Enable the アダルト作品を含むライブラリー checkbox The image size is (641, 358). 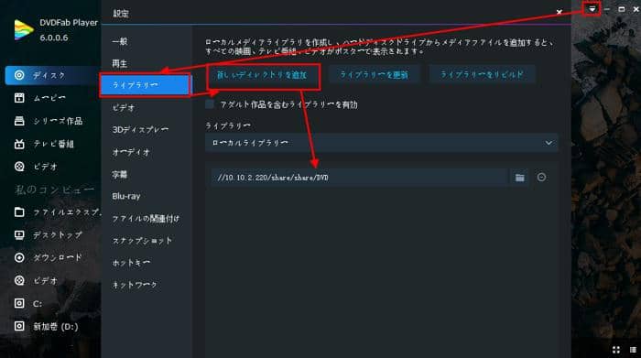(210, 104)
